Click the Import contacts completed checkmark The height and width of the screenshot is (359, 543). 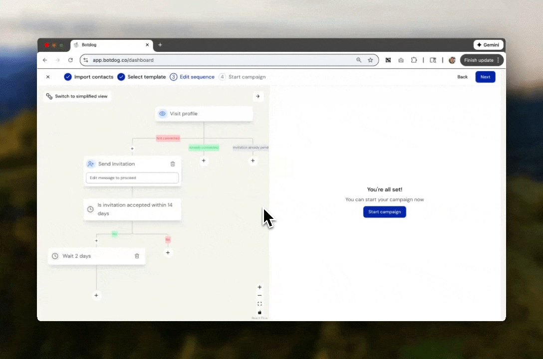[68, 77]
